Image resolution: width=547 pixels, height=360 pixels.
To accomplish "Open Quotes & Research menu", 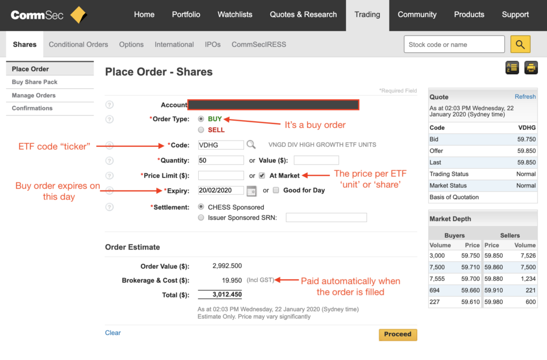I will (303, 14).
